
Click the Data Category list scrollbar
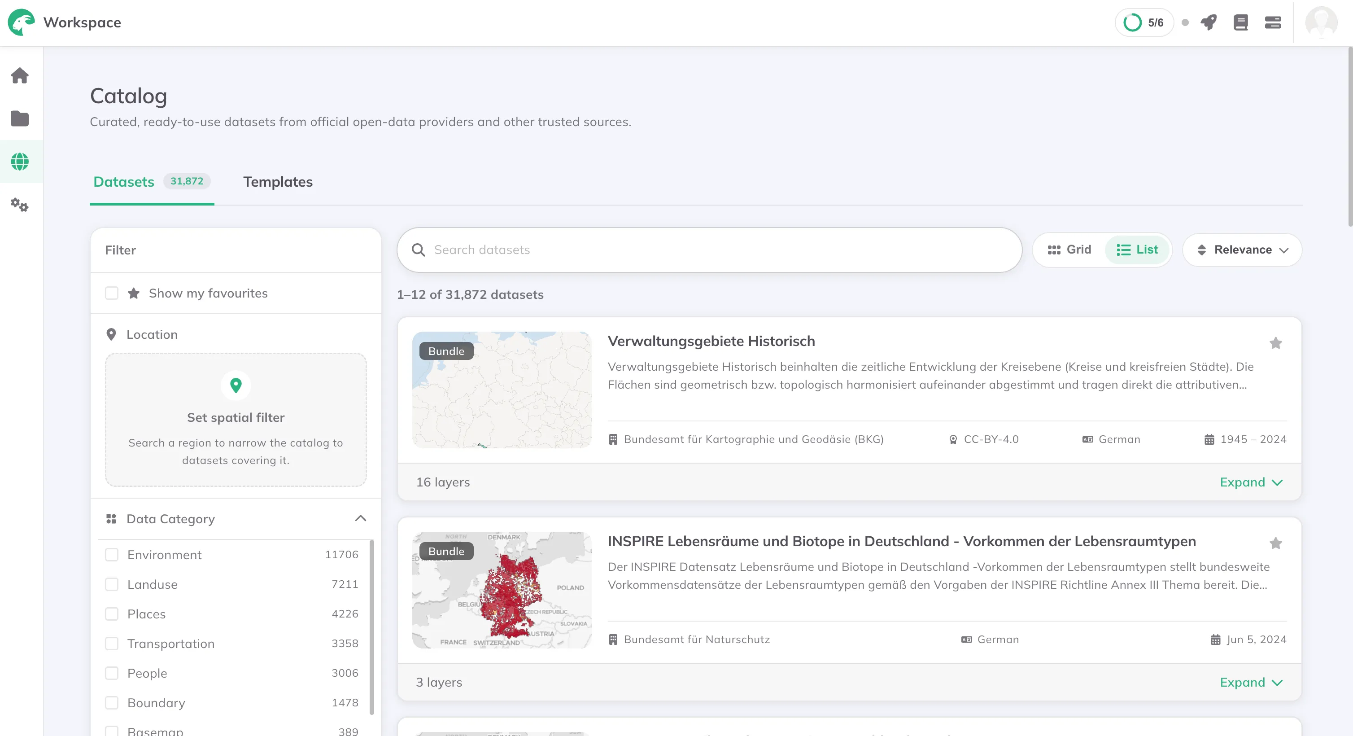click(x=372, y=627)
